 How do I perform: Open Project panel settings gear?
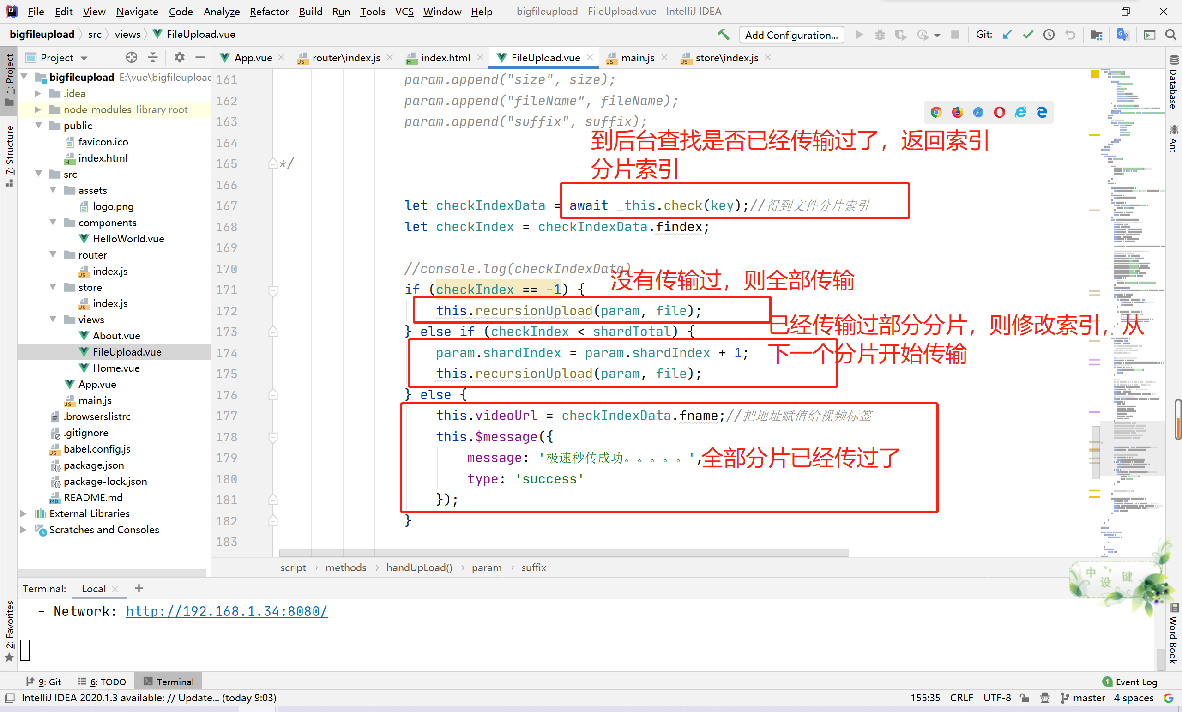point(180,58)
